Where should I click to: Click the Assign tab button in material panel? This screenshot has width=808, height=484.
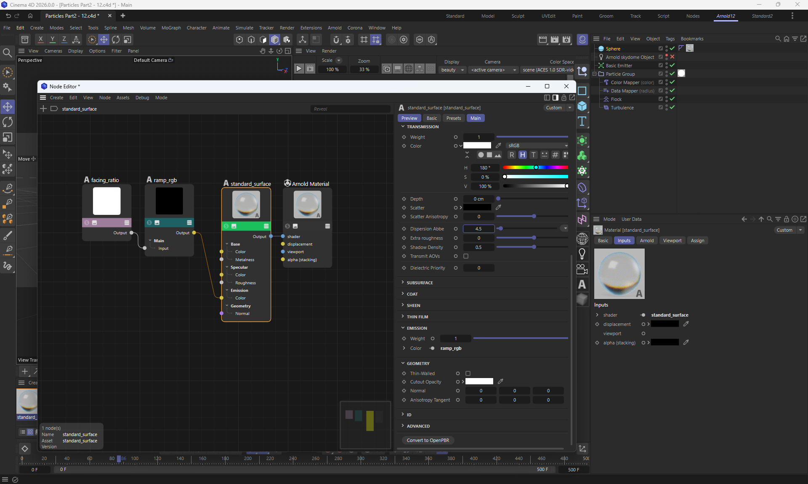coord(697,241)
